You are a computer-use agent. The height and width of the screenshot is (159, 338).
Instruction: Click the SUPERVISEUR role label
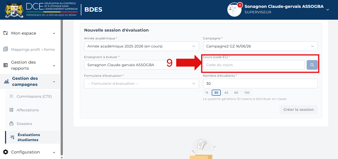(258, 12)
